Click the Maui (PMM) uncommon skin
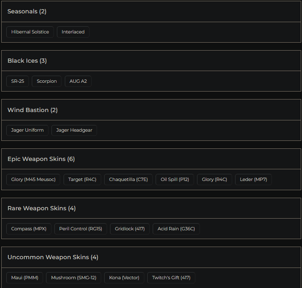This screenshot has width=302, height=288. [x=25, y=278]
